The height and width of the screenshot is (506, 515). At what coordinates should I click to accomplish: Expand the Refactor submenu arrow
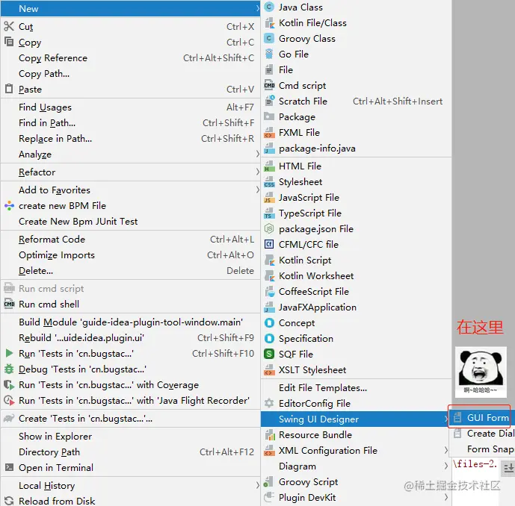click(257, 172)
